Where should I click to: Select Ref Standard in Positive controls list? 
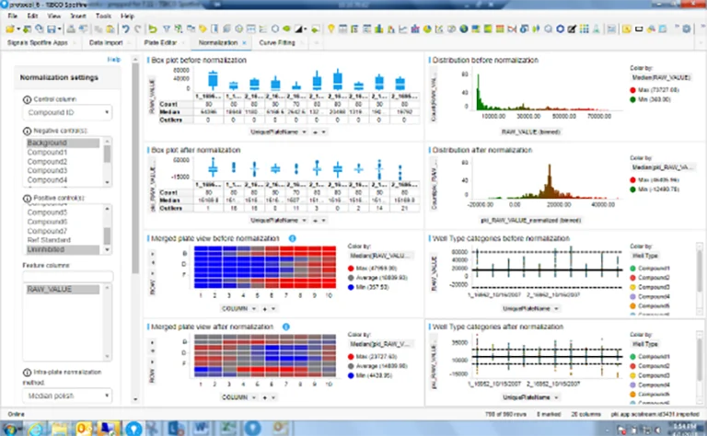pyautogui.click(x=50, y=241)
